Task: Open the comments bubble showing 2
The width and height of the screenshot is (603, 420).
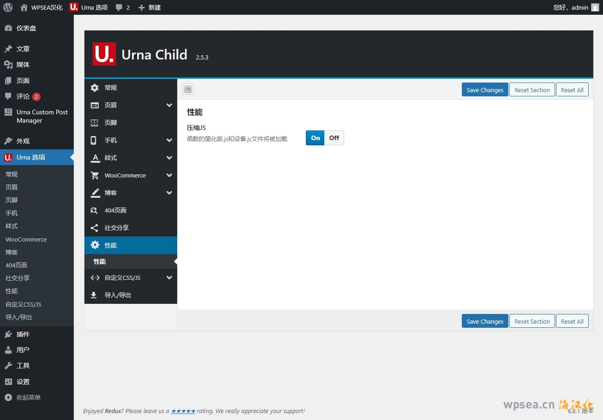Action: coord(123,7)
